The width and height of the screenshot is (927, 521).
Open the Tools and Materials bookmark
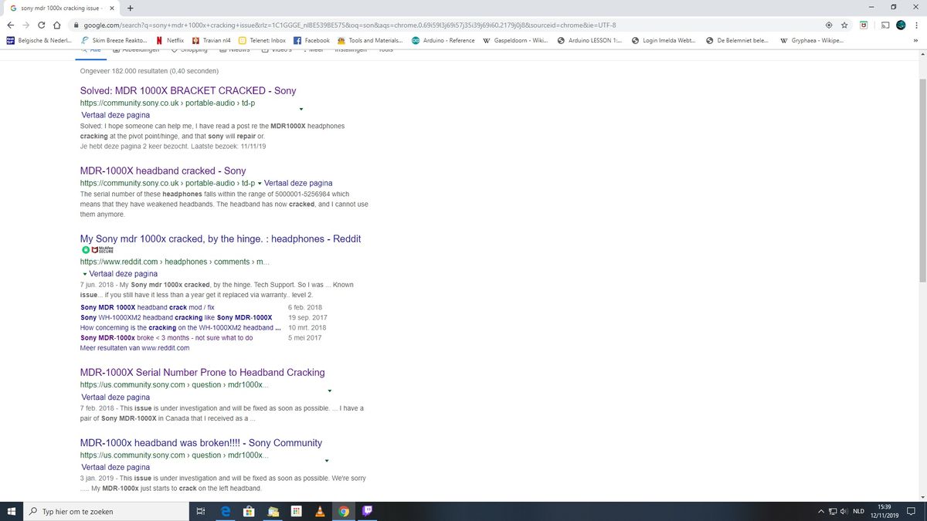[371, 40]
